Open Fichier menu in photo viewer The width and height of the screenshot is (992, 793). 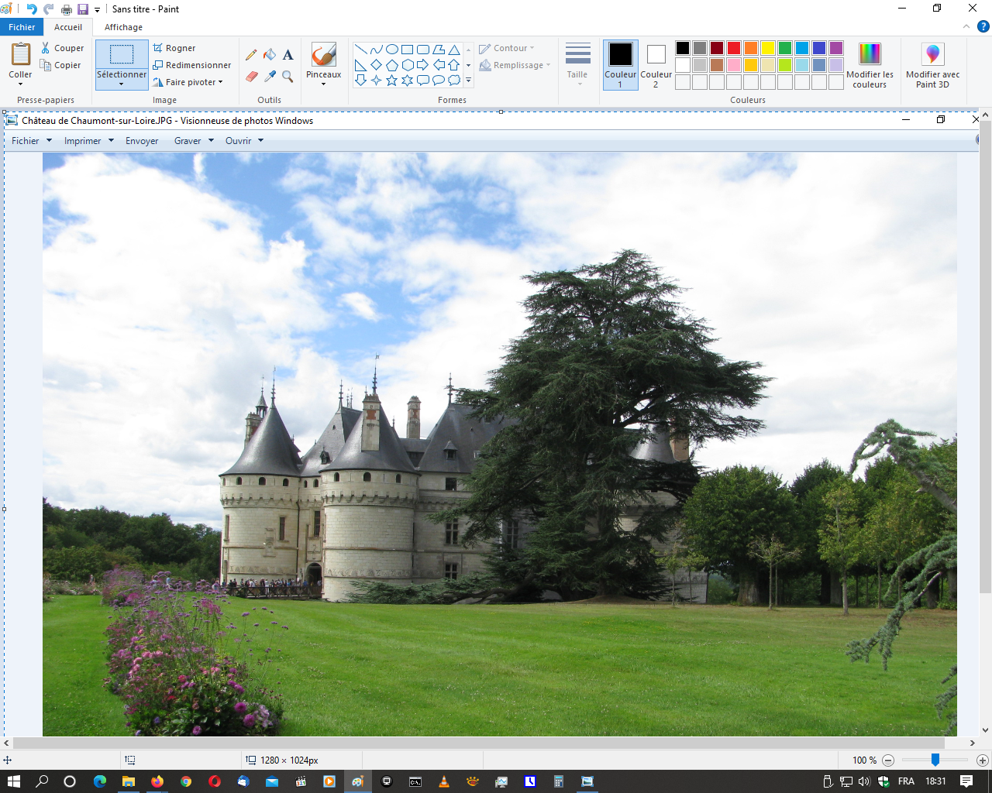point(32,141)
